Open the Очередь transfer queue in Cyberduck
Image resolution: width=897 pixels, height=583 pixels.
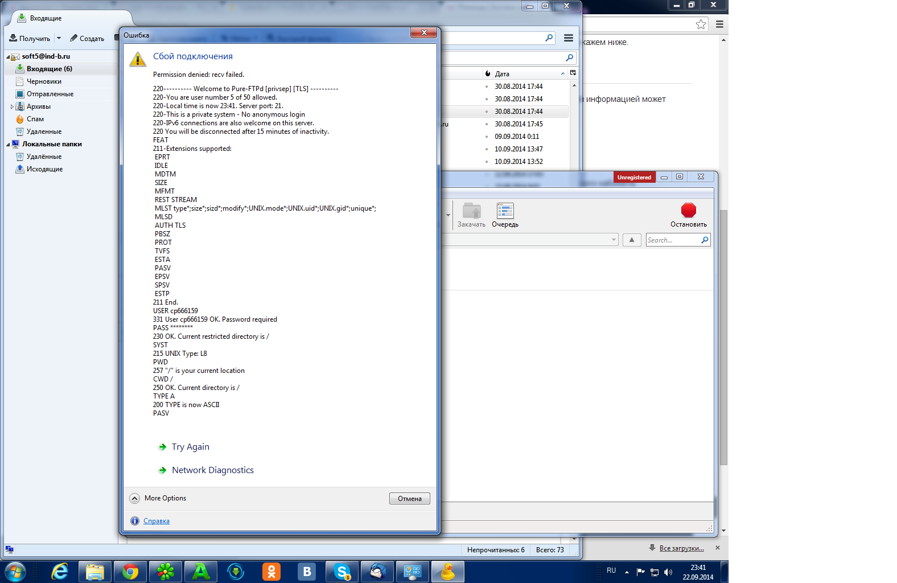(x=505, y=215)
